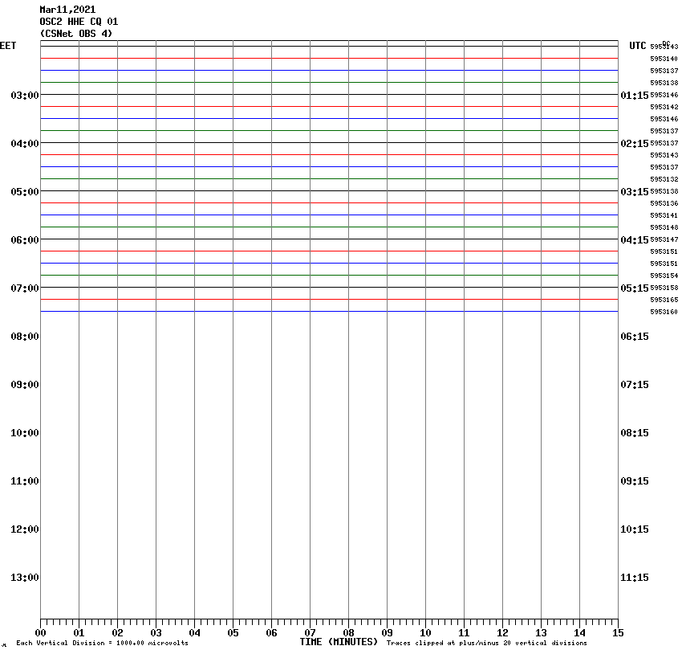
Task: Select the 05:15 UTC time label
Action: [635, 288]
